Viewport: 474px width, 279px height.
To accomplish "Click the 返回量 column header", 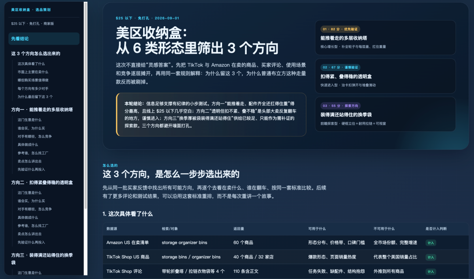I will click(238, 229).
